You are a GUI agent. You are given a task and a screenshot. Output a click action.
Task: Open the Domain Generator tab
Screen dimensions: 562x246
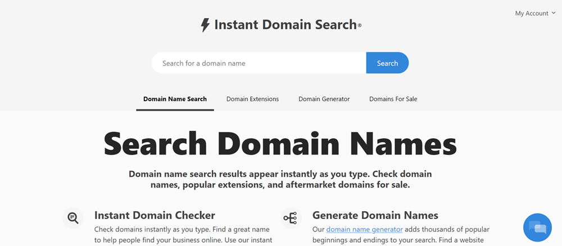pos(324,99)
